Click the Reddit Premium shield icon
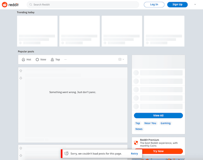The width and height of the screenshot is (203, 160). coord(136,143)
